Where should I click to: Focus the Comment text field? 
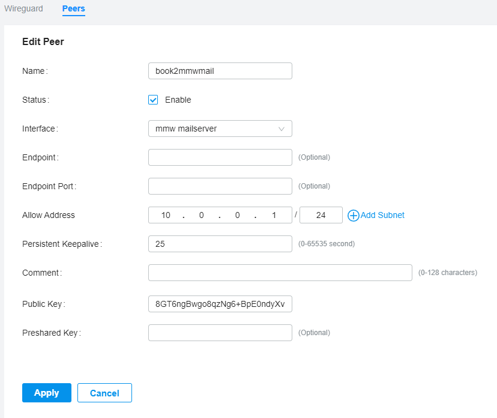click(x=280, y=273)
